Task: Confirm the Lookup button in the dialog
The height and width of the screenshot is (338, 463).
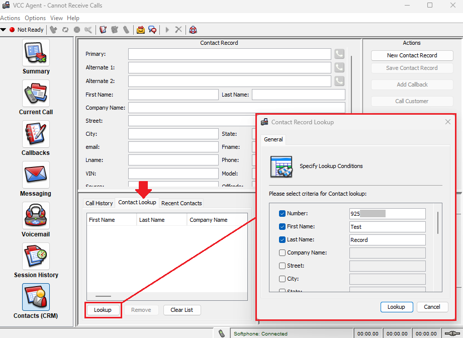Action: click(396, 307)
